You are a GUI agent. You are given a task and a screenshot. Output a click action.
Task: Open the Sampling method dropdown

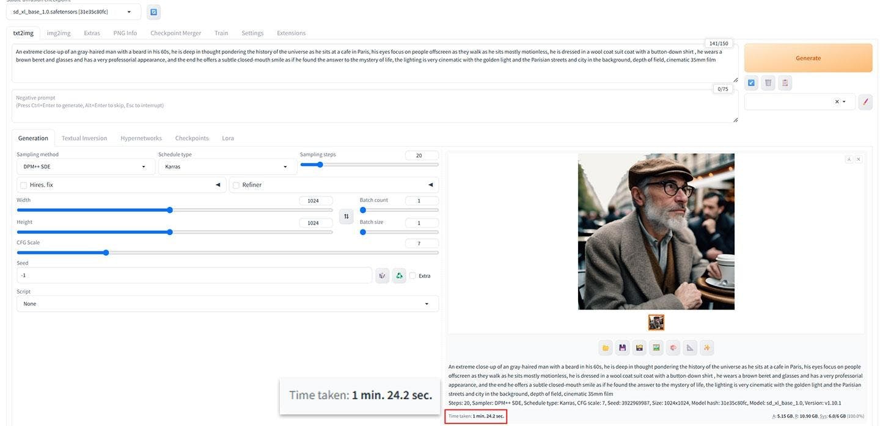pos(86,167)
